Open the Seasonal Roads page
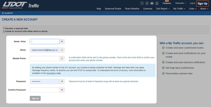Screen dimensions: 211x107 click(x=113, y=9)
